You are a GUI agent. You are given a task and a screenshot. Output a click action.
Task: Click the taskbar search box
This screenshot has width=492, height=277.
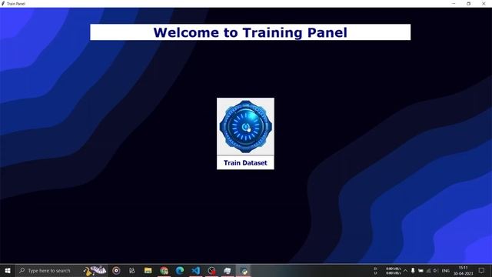point(61,270)
